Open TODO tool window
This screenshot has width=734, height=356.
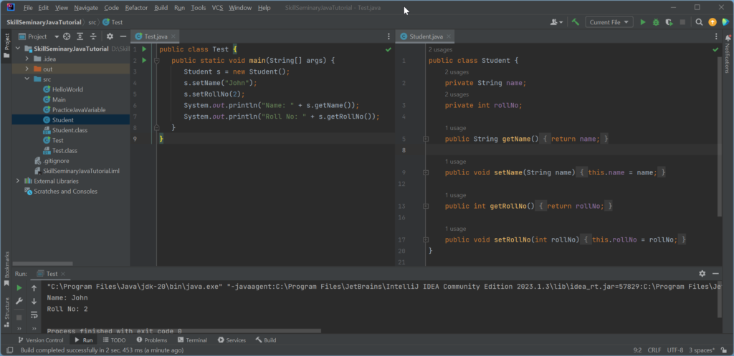pos(114,340)
